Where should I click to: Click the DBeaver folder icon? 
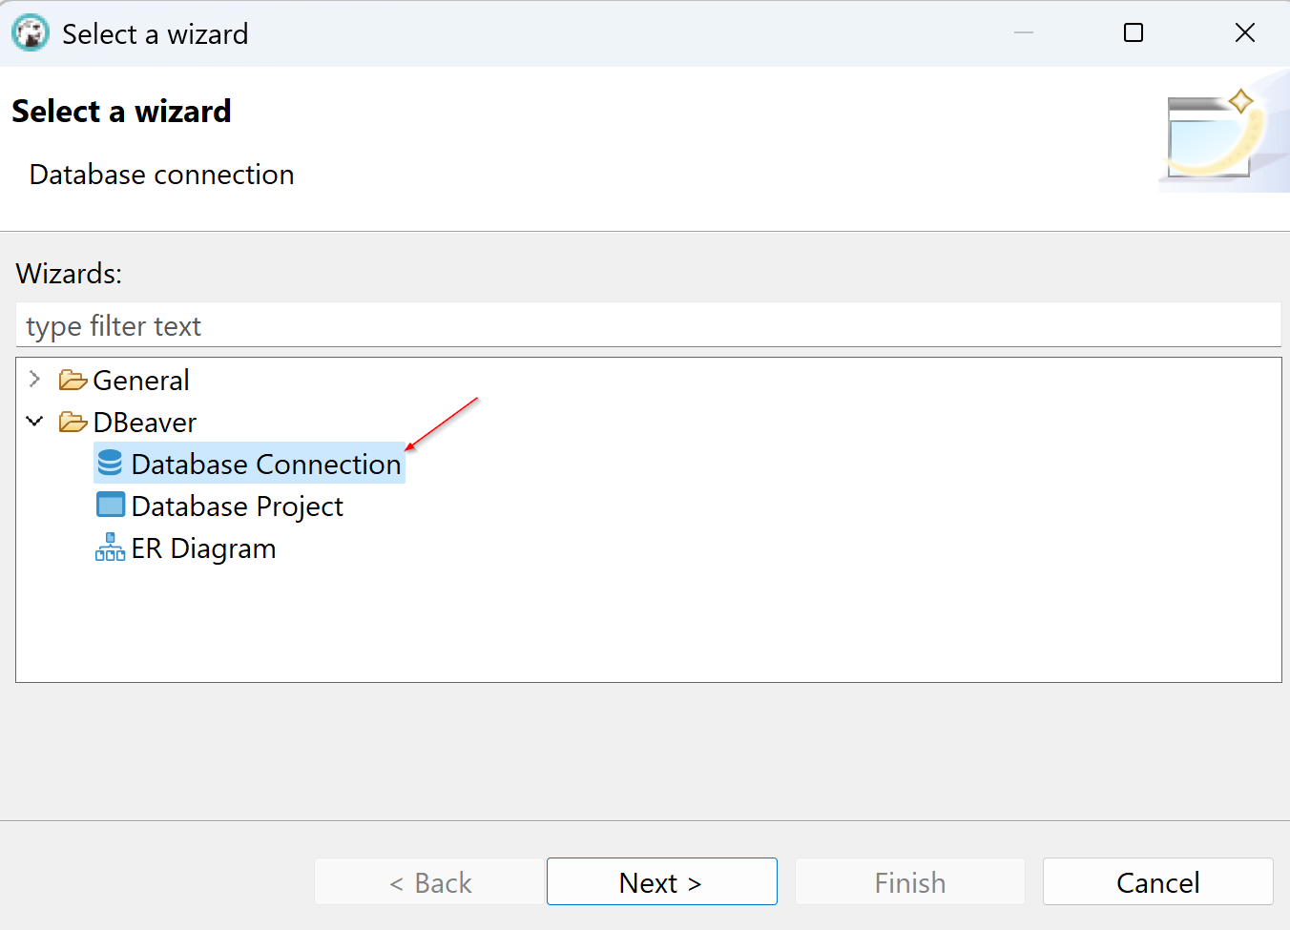pos(73,422)
